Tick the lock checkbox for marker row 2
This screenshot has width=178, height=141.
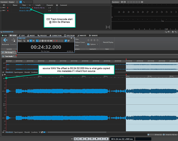tap(57, 10)
